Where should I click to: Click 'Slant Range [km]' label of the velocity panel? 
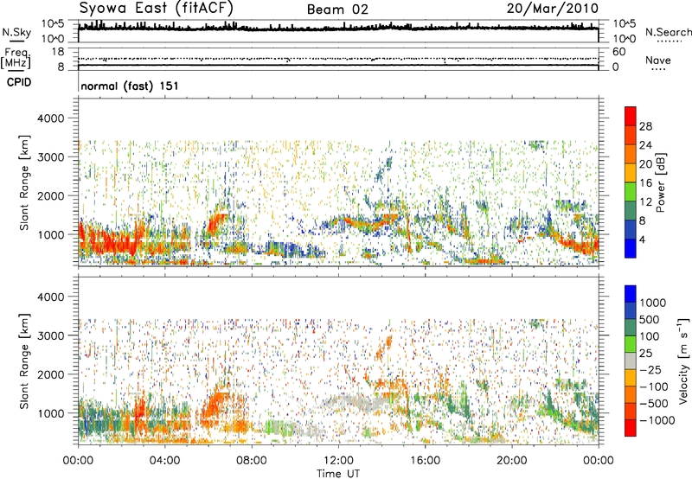[25, 361]
